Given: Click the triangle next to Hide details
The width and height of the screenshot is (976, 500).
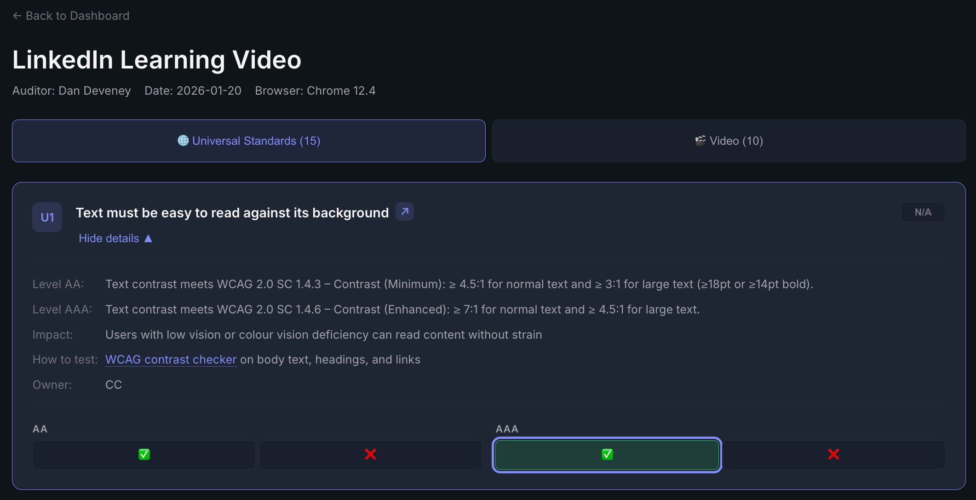Looking at the screenshot, I should [x=148, y=239].
